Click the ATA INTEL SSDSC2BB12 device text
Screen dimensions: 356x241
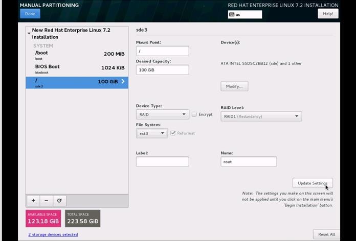[261, 63]
